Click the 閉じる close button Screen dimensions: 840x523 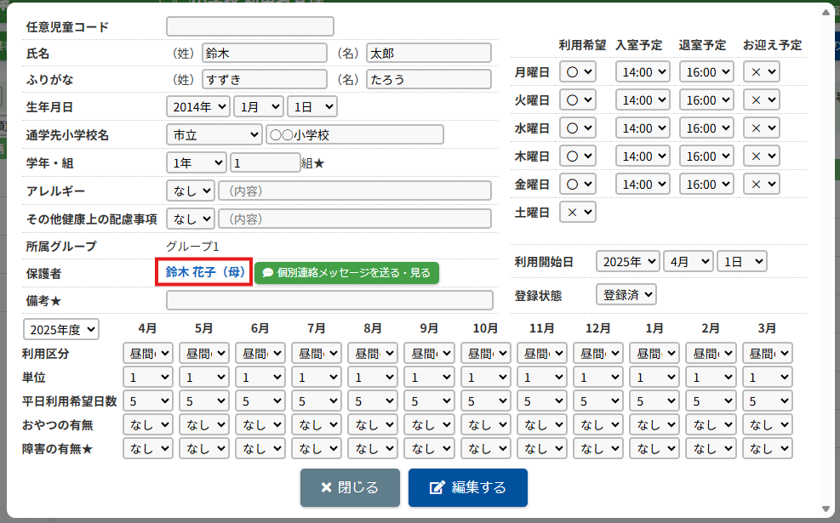point(350,487)
